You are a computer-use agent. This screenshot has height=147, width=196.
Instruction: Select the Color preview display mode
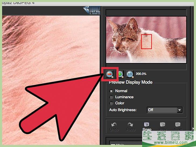[x=111, y=103]
